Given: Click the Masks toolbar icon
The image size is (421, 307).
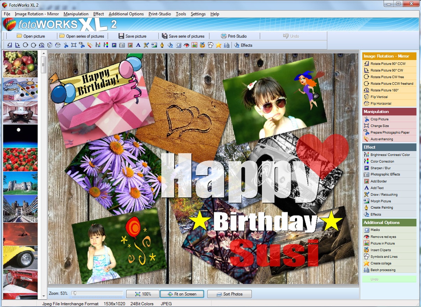Looking at the screenshot, I should click(x=178, y=45).
